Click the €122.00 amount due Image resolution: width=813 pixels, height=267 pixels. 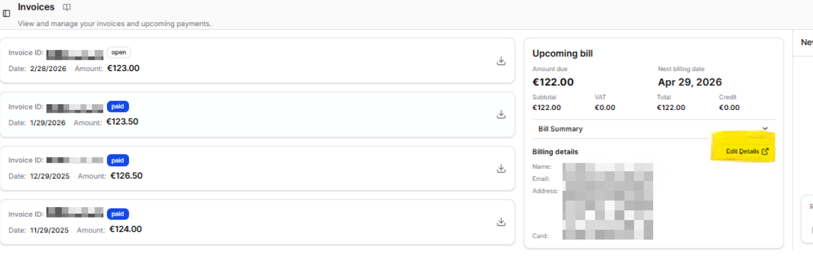pos(553,82)
